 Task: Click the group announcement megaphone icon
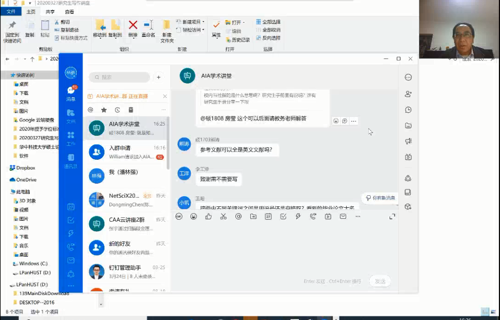[408, 141]
